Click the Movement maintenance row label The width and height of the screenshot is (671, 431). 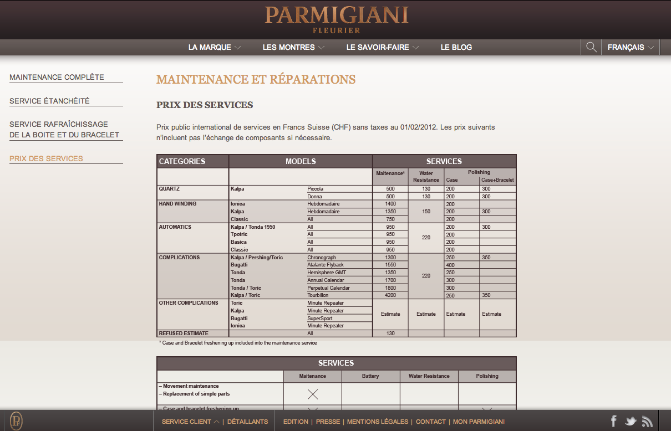(x=189, y=386)
